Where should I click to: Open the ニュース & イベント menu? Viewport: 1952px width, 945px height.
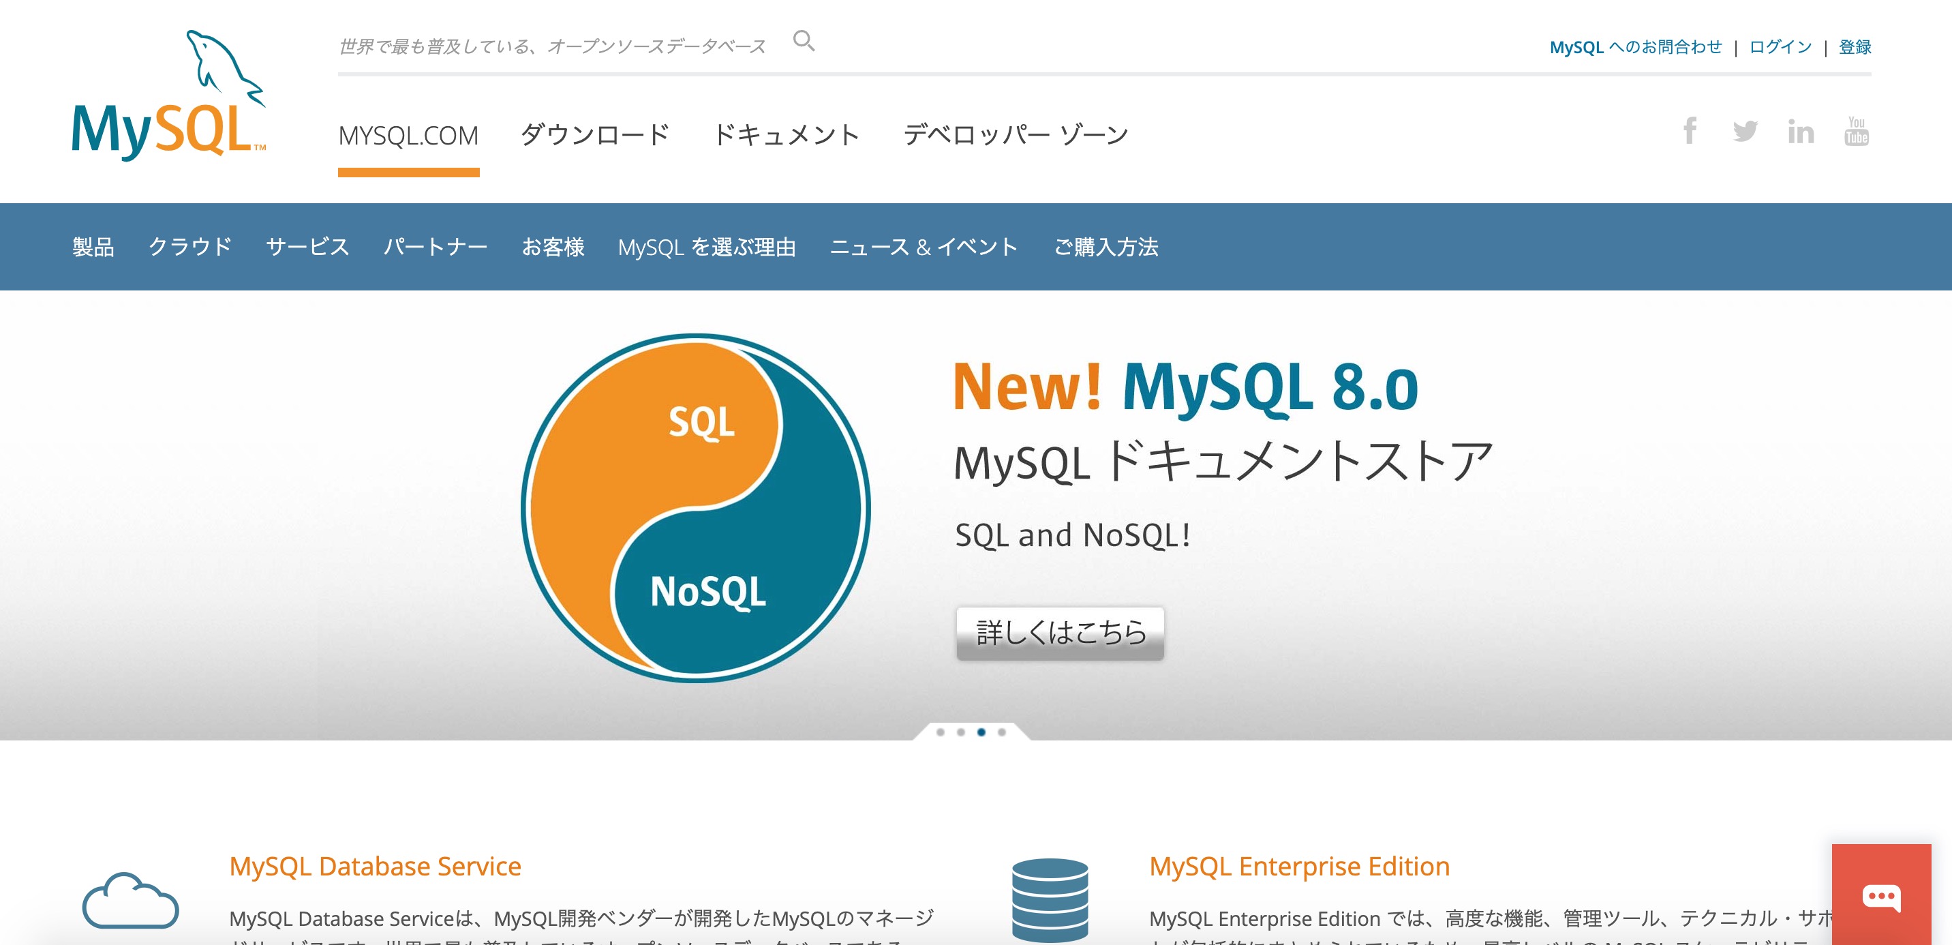[924, 247]
